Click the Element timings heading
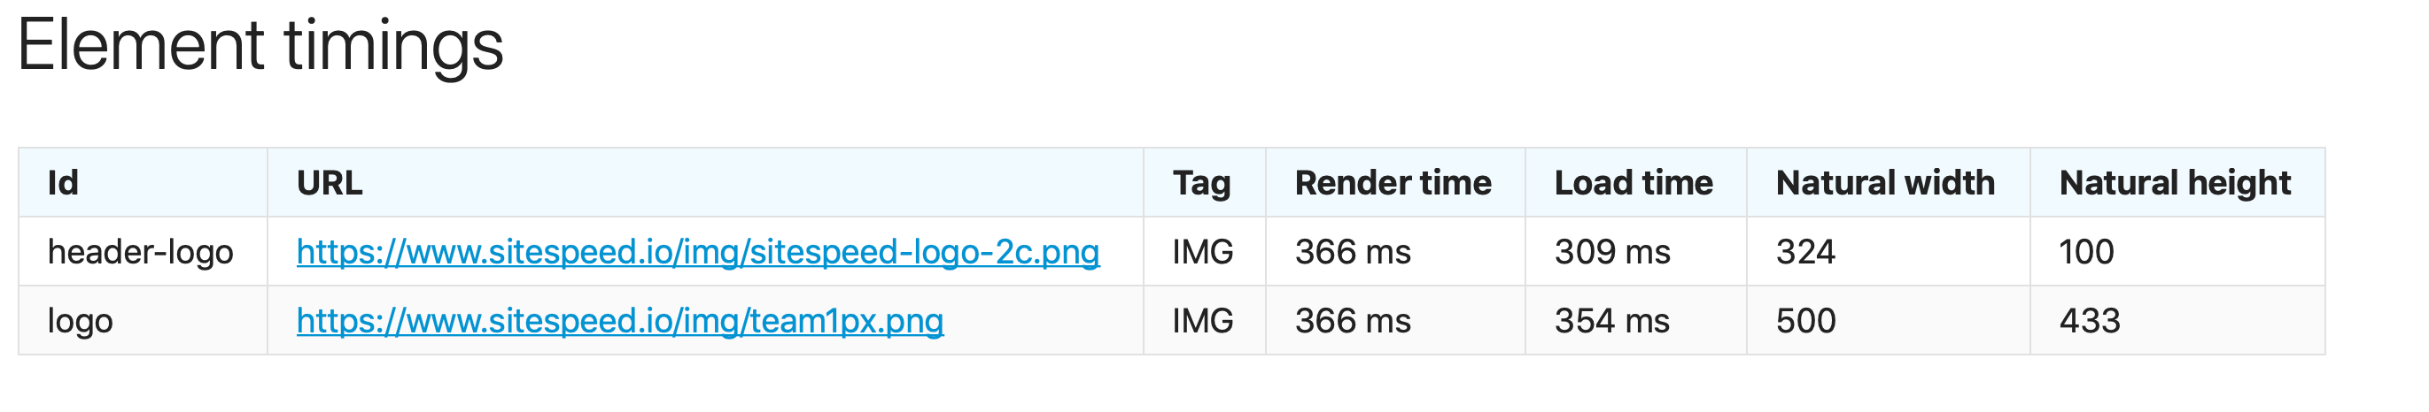This screenshot has height=412, width=2429. (x=260, y=45)
